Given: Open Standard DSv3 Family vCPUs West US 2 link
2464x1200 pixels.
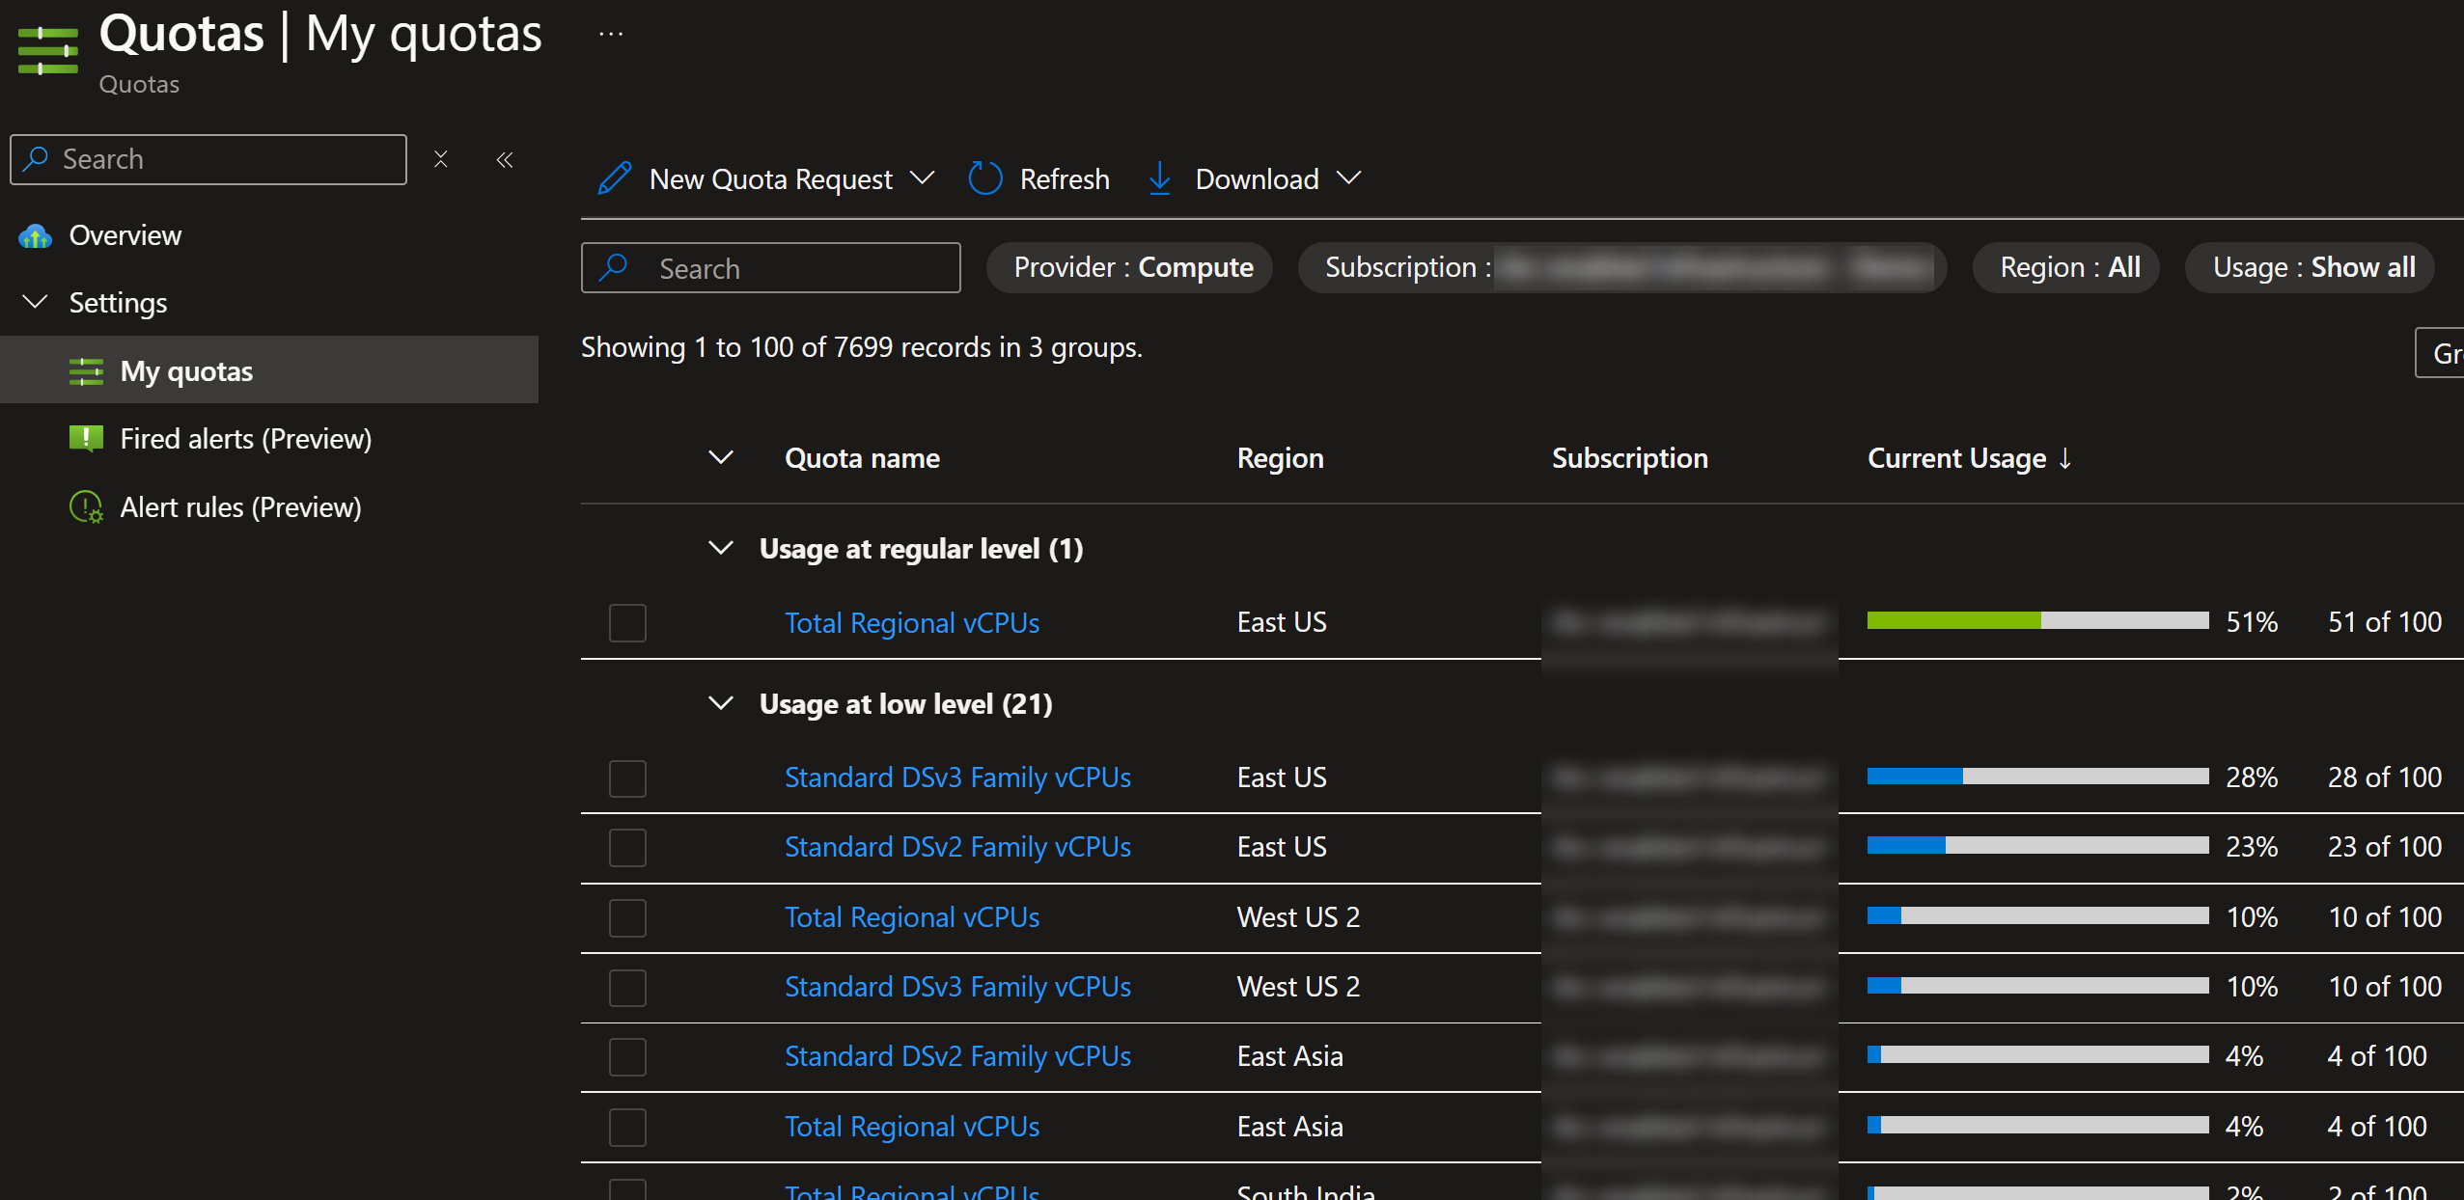Looking at the screenshot, I should [x=957, y=987].
